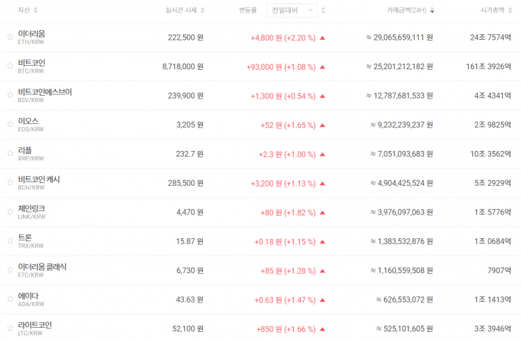
Task: Open the 체인링크 asset link
Action: click(31, 208)
